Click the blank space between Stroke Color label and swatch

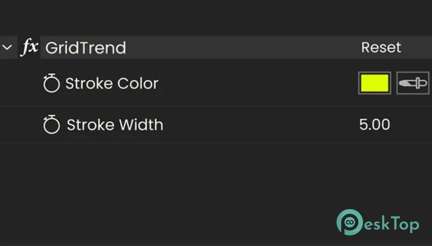[x=259, y=84]
